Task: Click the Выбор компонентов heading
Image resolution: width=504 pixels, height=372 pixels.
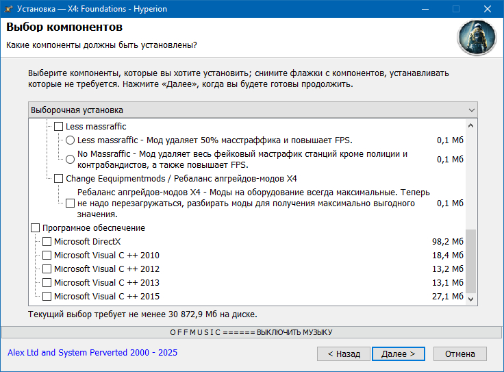Action: (x=64, y=27)
